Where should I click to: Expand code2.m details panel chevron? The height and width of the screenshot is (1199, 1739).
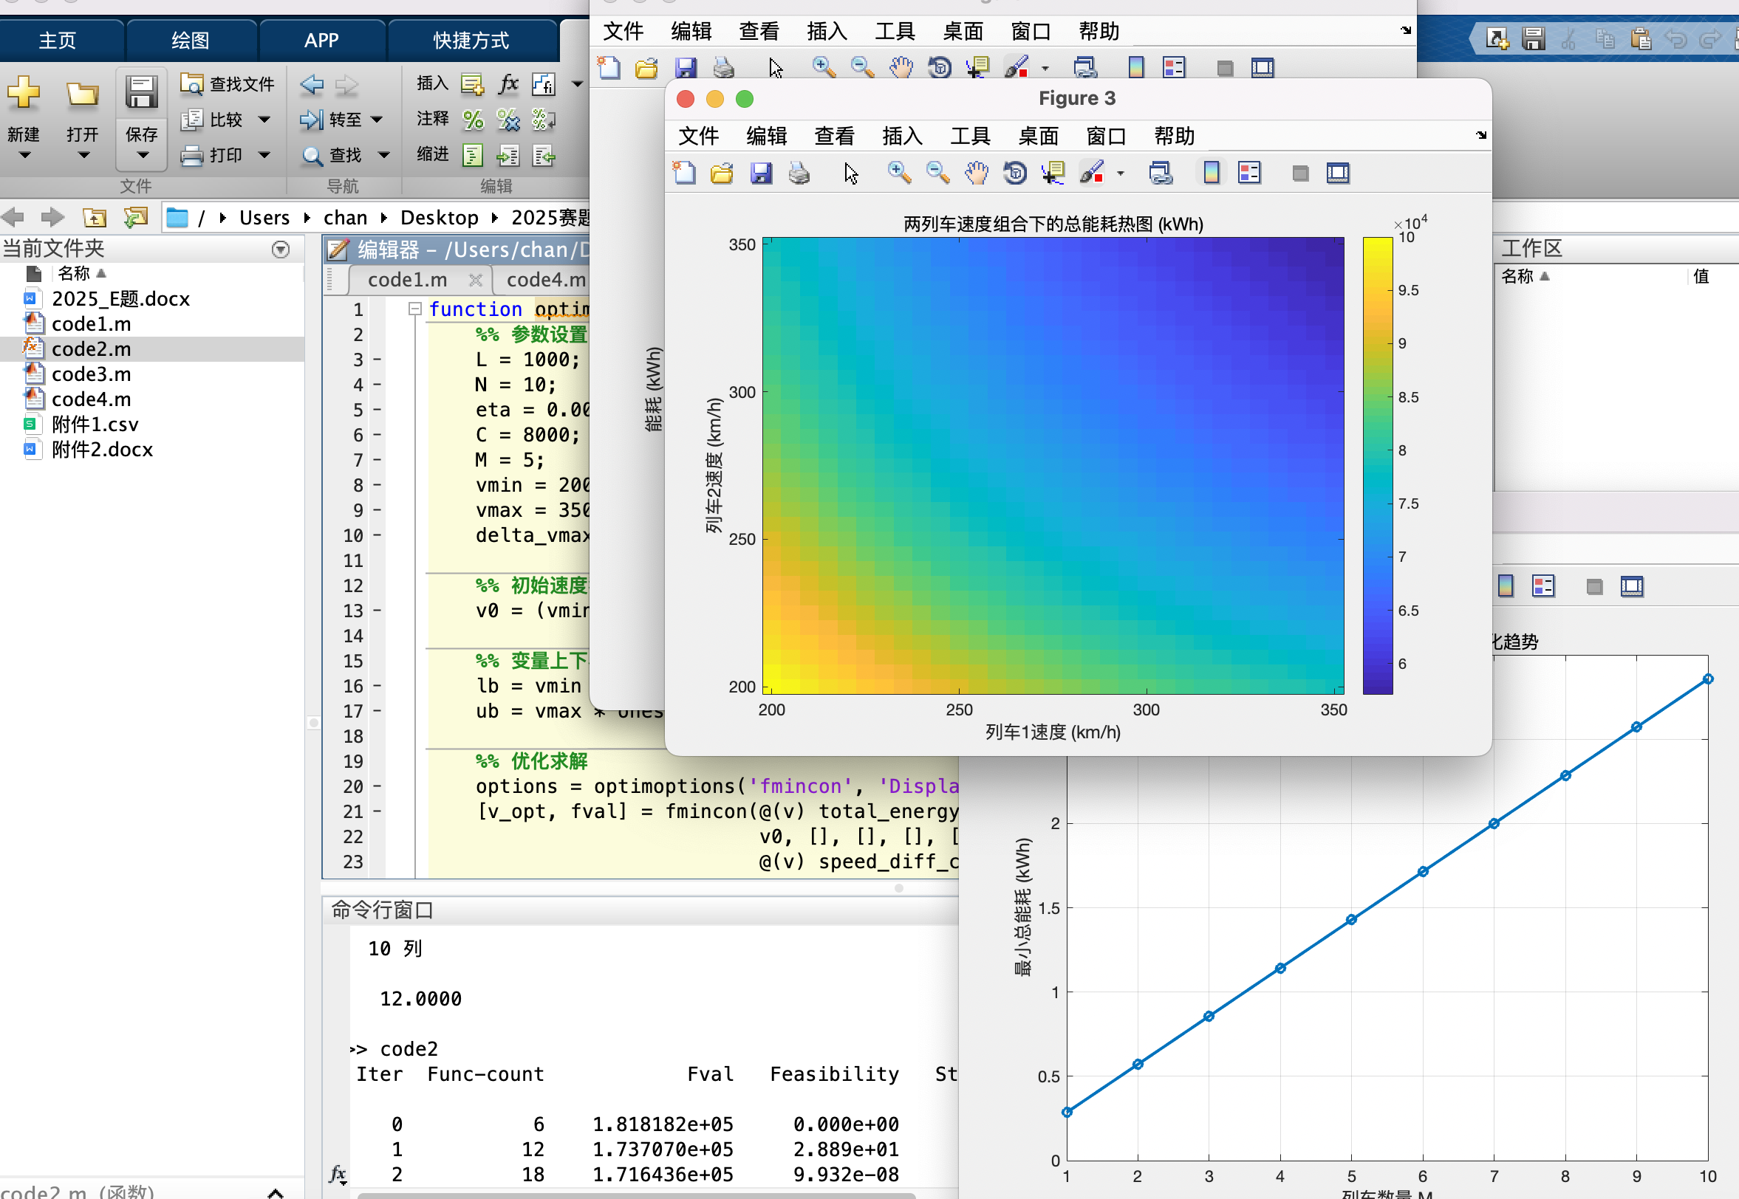point(275,1192)
